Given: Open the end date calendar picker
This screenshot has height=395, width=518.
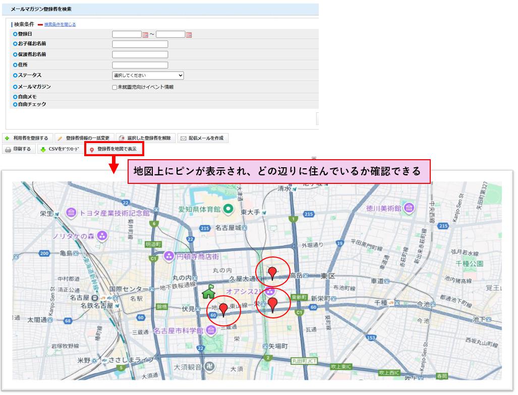Looking at the screenshot, I should coord(189,35).
